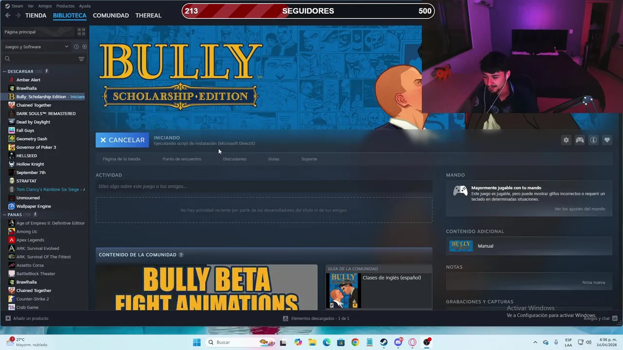Open the Amigos menu
This screenshot has width=623, height=350.
[x=45, y=6]
